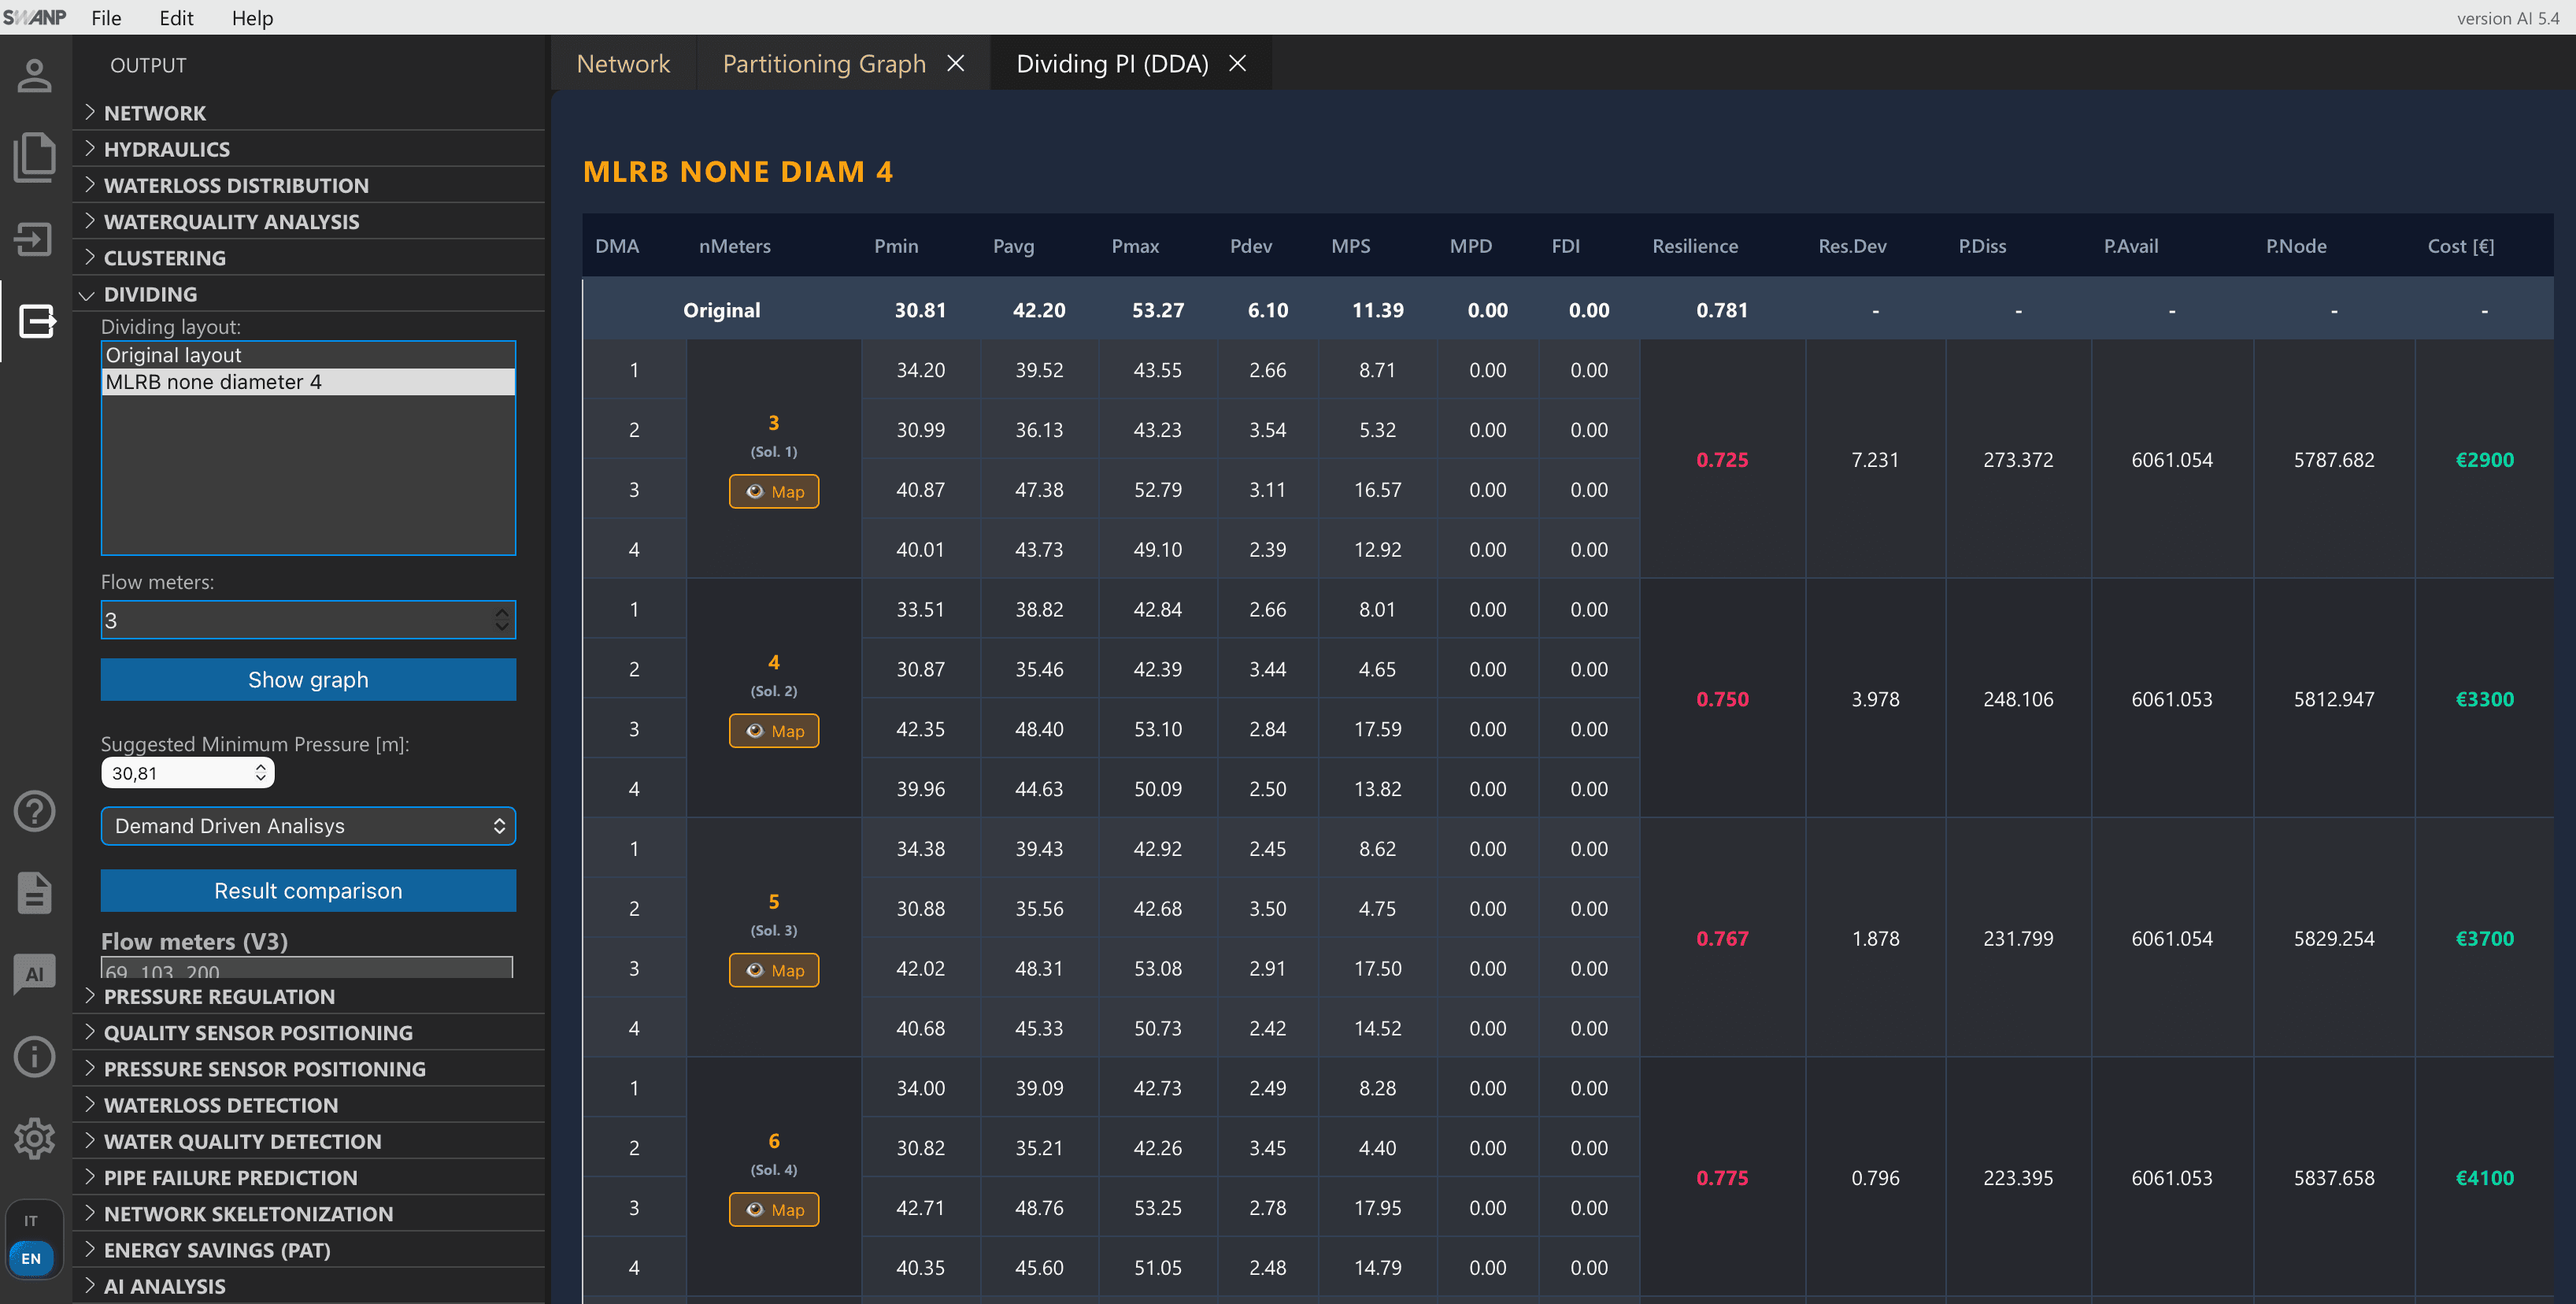Open the user profile sidebar icon
Image resolution: width=2576 pixels, height=1304 pixels.
[34, 76]
